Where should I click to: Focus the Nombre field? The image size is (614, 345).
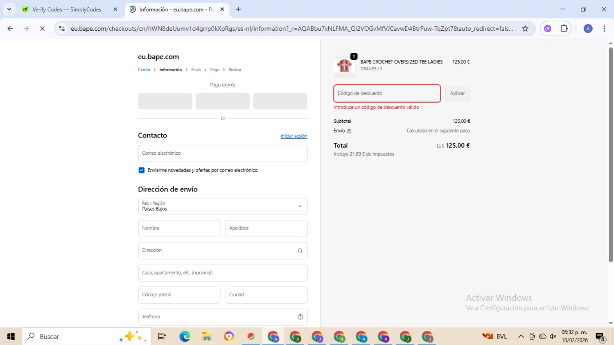179,228
